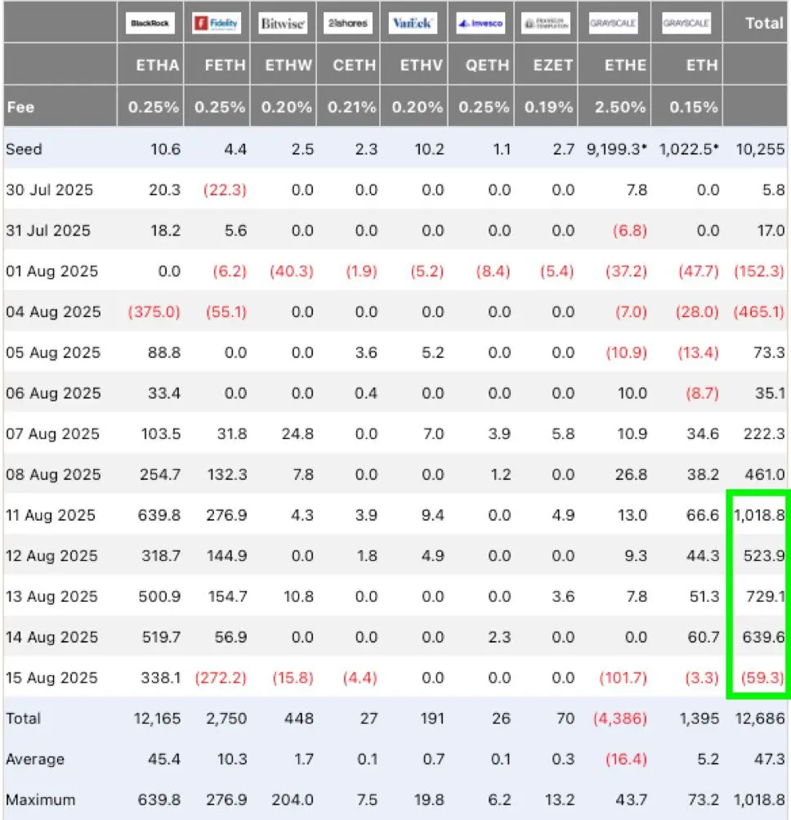Select the 30 Jul 2025 row label
The height and width of the screenshot is (820, 791).
(50, 190)
